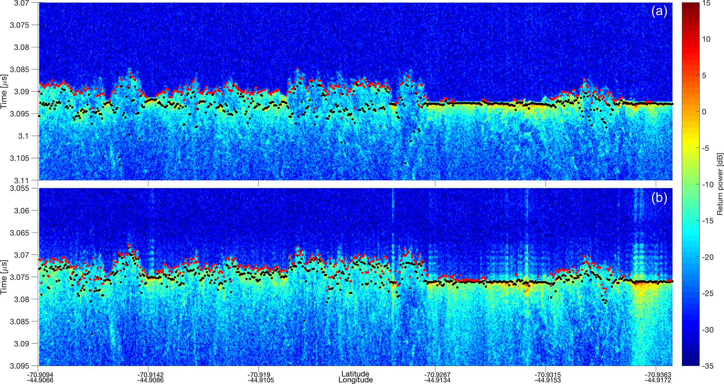The image size is (724, 384).
Task: Click the Time [μs] label of panel (b)
Action: coord(5,277)
